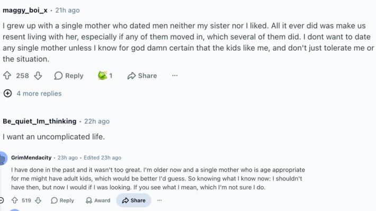Screen dimensions: 376x211
Task: Upvote GrimMendacity's comment
Action: (x=15, y=200)
